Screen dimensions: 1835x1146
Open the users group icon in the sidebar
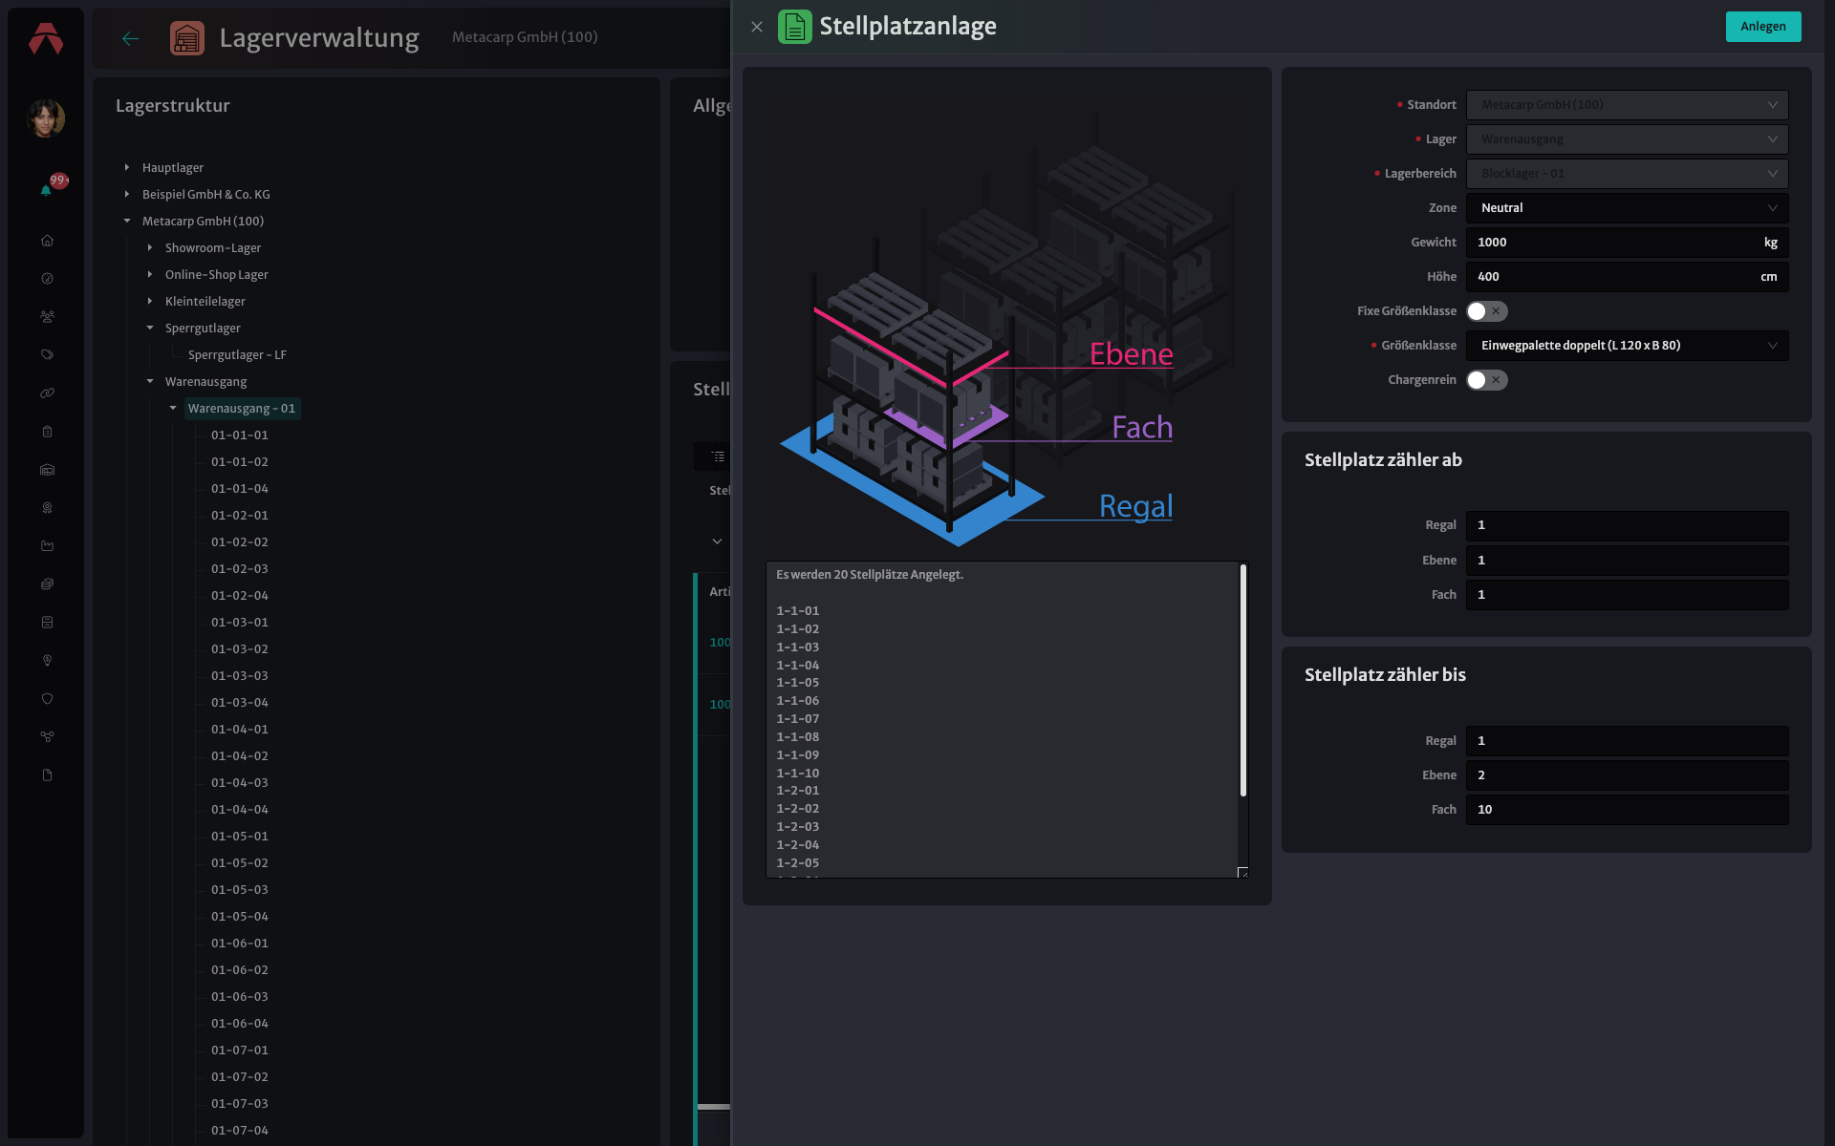(47, 317)
